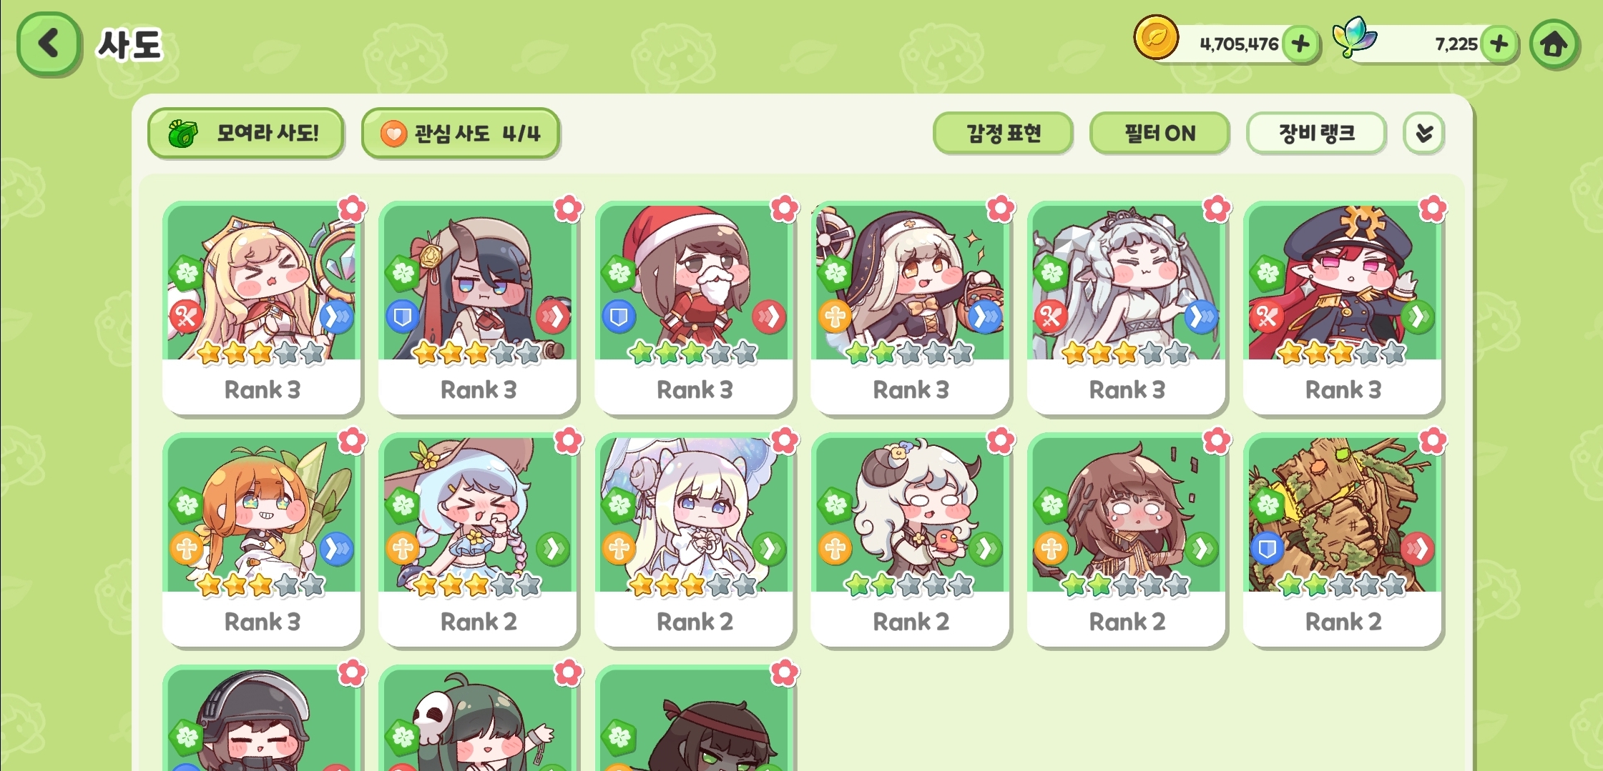This screenshot has width=1603, height=771.
Task: Toggle favorite flower on tree golem character
Action: point(1433,441)
